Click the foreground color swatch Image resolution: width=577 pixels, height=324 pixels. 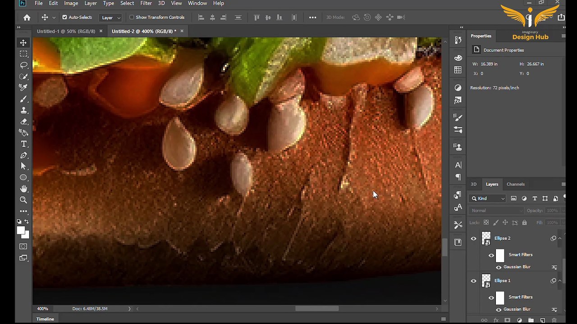click(x=21, y=231)
